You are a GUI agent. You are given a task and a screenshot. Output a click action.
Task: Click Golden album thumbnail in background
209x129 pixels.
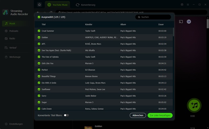click(x=88, y=128)
